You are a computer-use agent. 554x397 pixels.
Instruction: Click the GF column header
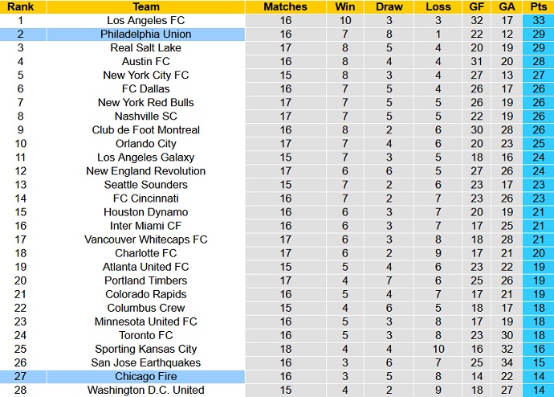coord(476,6)
